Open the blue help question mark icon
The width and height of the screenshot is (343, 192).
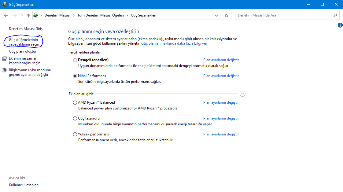[340, 25]
